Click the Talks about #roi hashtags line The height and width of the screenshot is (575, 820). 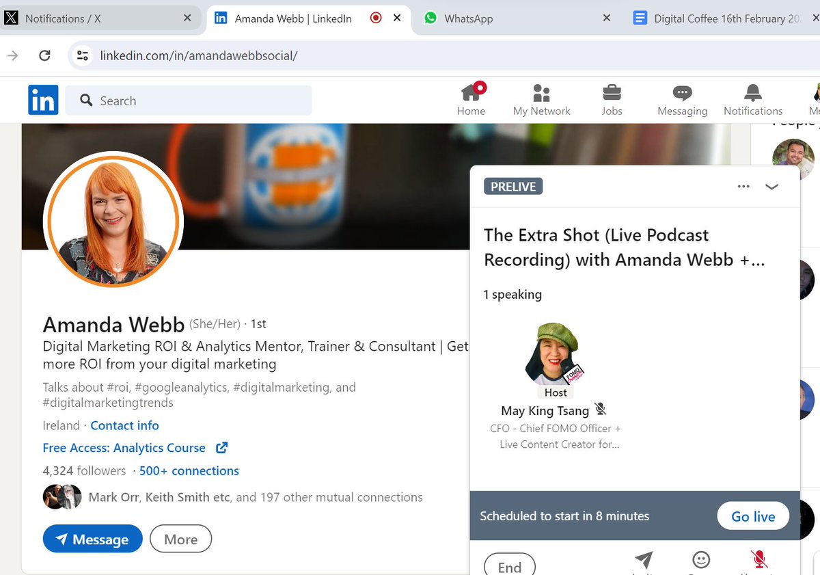point(199,395)
